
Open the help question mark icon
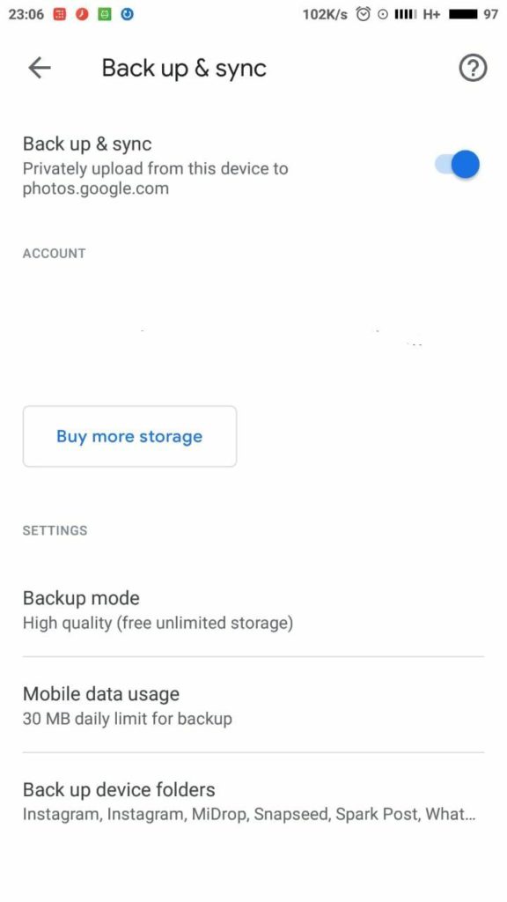click(x=473, y=69)
